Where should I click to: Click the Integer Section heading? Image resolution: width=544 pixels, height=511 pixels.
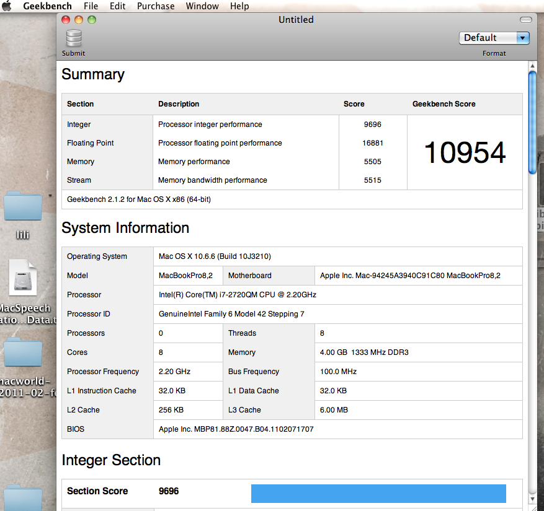point(111,460)
